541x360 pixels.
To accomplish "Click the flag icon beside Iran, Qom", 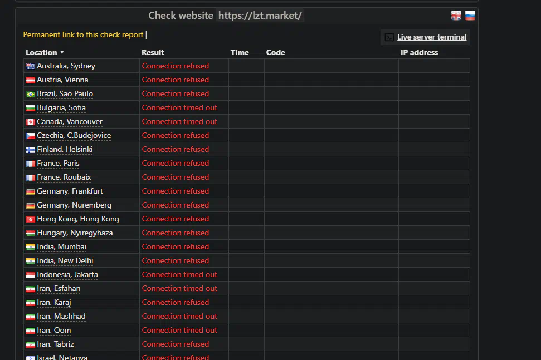I will tap(30, 331).
